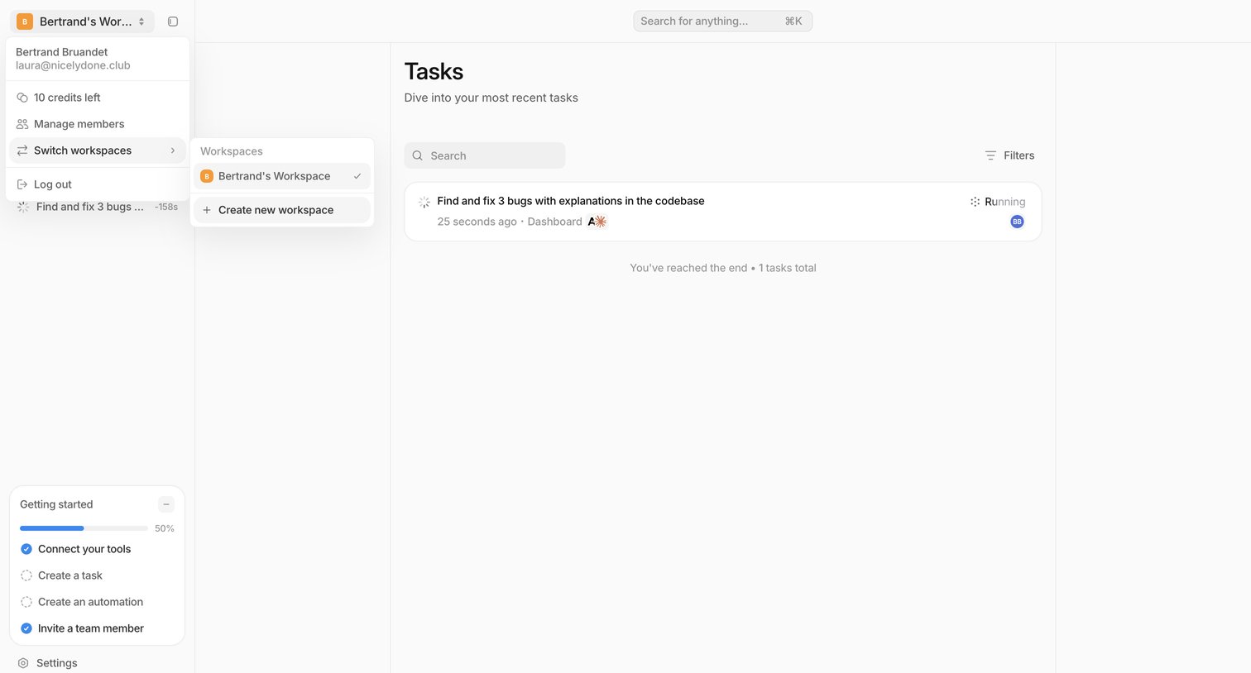Click the plus icon beside Create new workspace
1251x673 pixels.
[207, 210]
